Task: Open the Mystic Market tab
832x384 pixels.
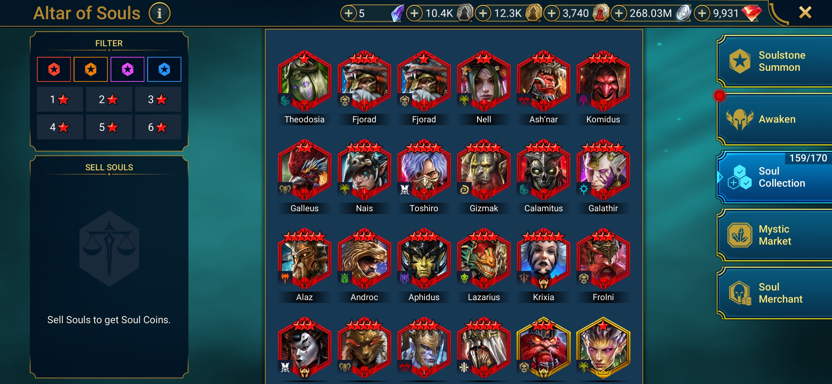Action: (x=775, y=235)
